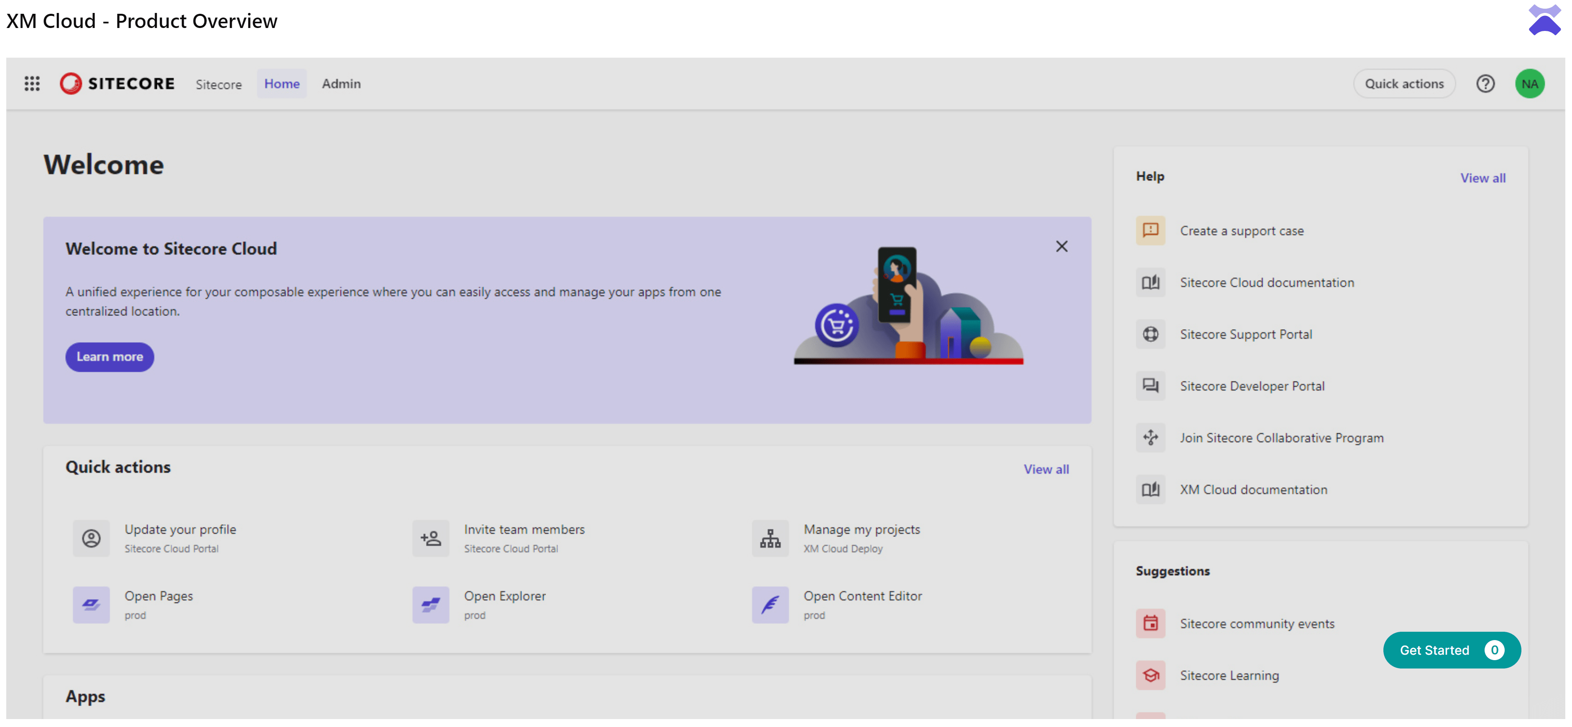Open Pages via its purple icon
The image size is (1572, 727).
(x=91, y=605)
